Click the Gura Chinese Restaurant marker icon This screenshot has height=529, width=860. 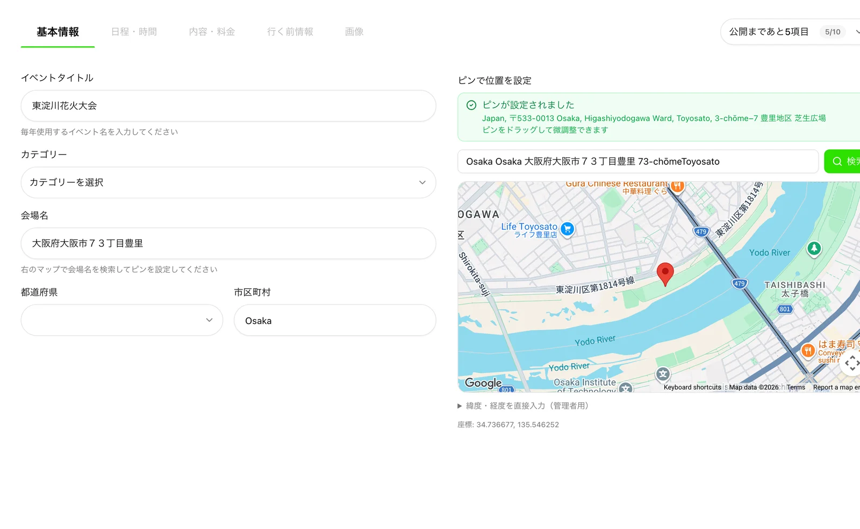click(x=677, y=186)
